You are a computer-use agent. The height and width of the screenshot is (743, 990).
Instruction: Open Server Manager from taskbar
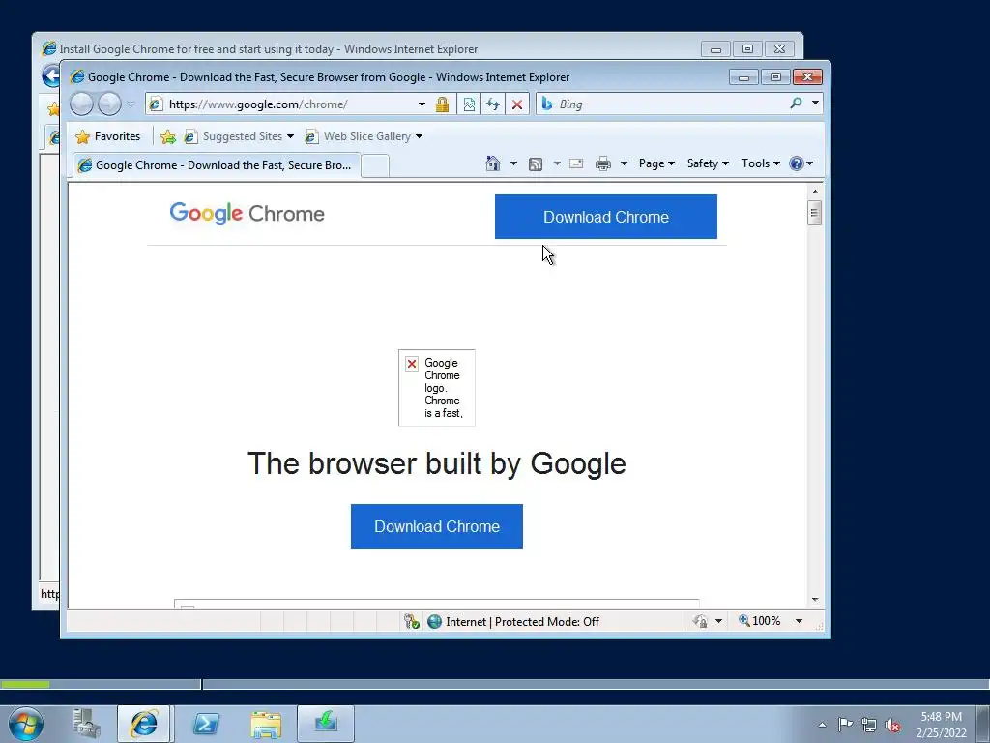86,724
